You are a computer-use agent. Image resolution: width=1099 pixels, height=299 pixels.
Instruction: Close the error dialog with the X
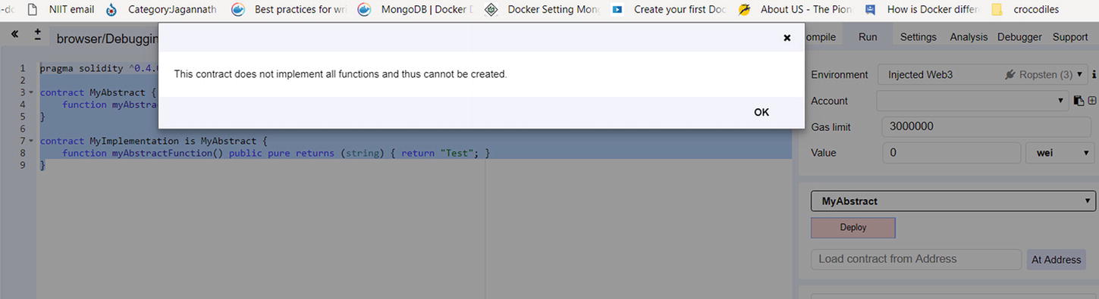coord(787,38)
